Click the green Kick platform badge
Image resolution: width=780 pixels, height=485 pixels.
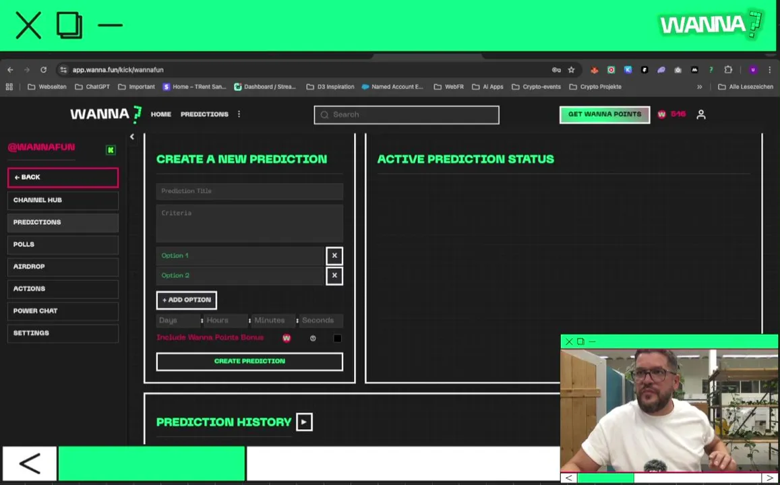coord(111,150)
